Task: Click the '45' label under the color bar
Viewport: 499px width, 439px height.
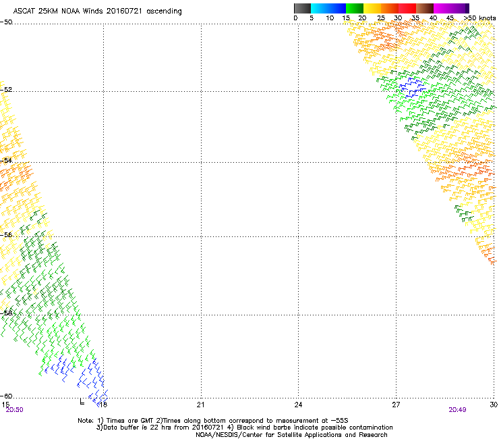Action: click(x=450, y=18)
